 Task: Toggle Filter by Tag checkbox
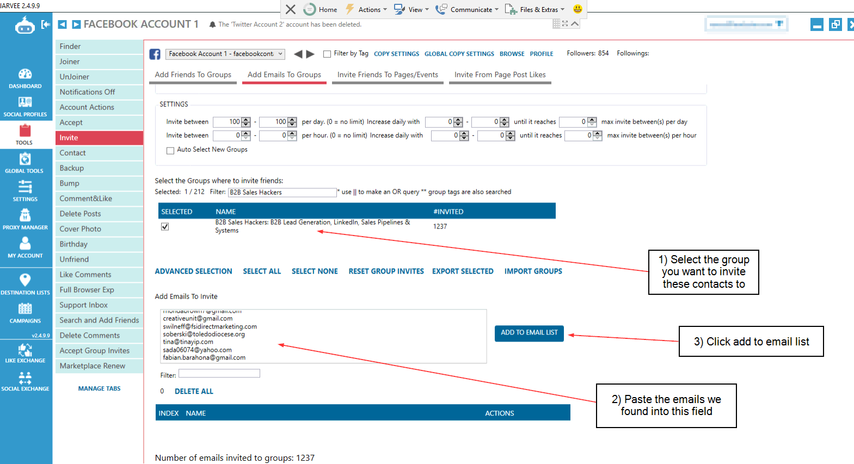tap(327, 54)
